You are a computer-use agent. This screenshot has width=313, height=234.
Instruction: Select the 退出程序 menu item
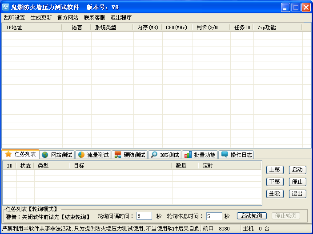pos(121,18)
